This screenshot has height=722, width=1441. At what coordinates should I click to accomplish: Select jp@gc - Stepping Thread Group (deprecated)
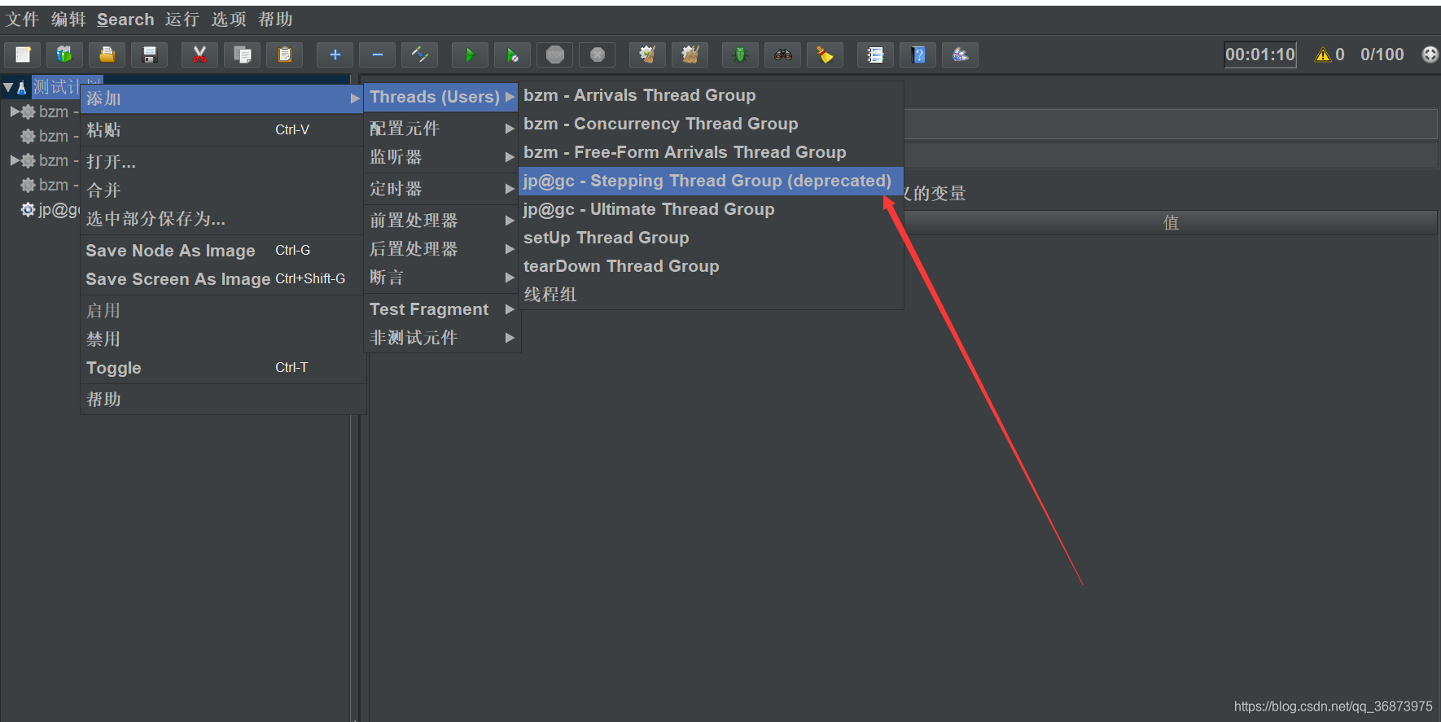coord(711,181)
